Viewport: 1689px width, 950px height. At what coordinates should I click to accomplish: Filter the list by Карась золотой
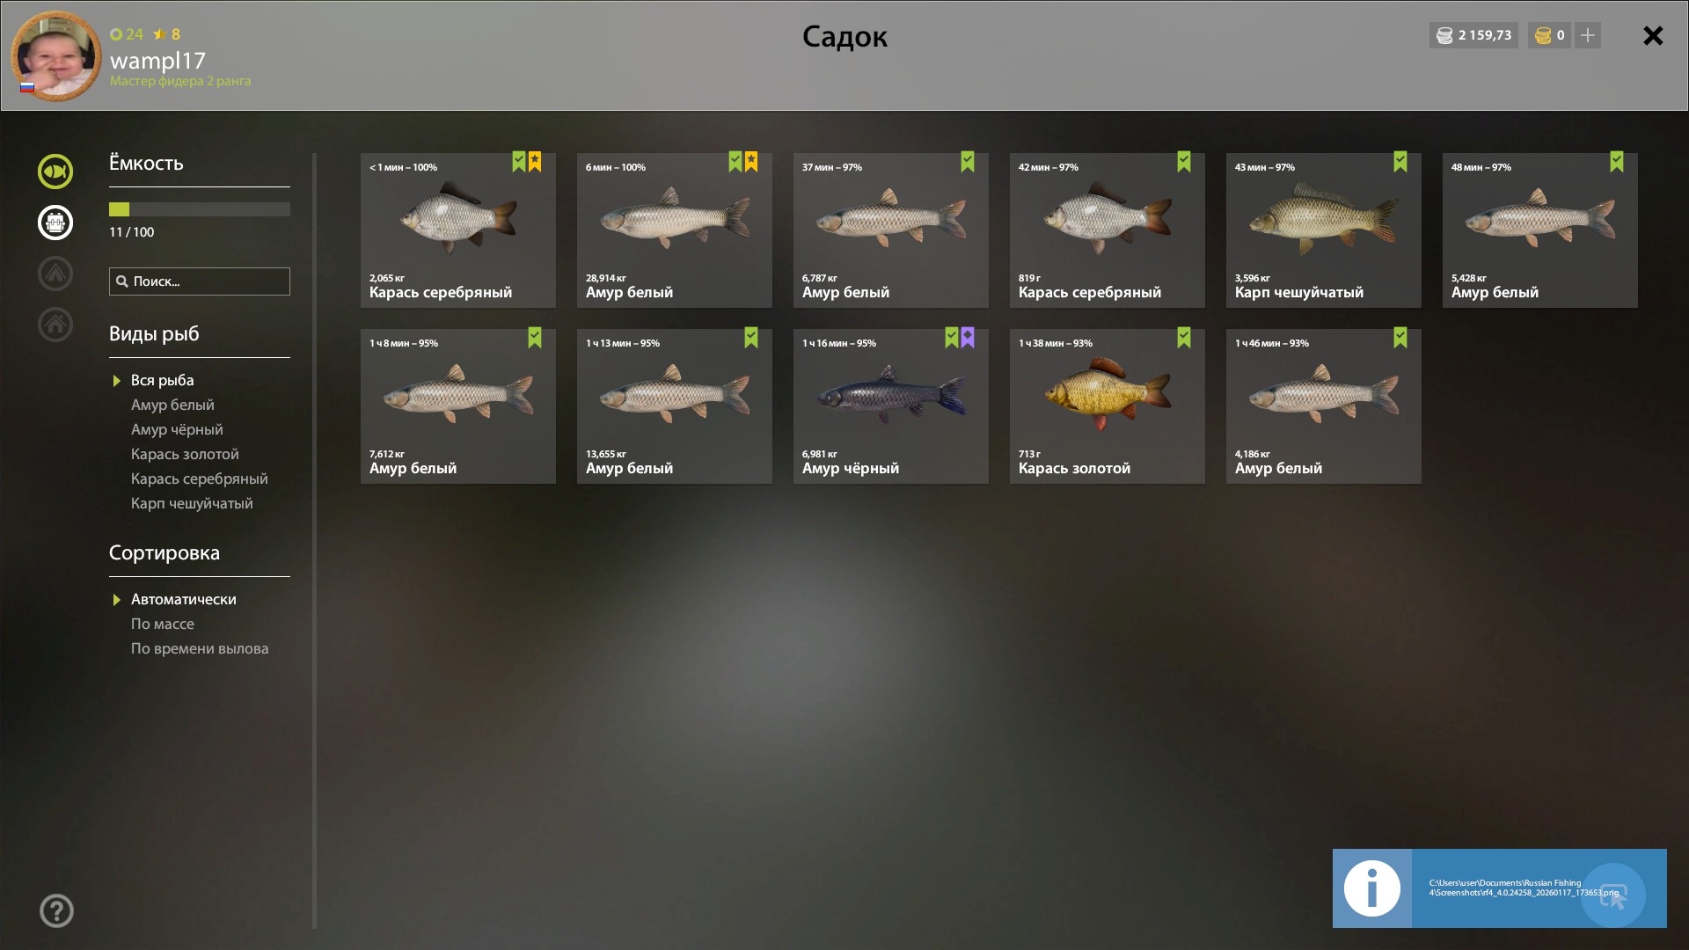pyautogui.click(x=185, y=454)
